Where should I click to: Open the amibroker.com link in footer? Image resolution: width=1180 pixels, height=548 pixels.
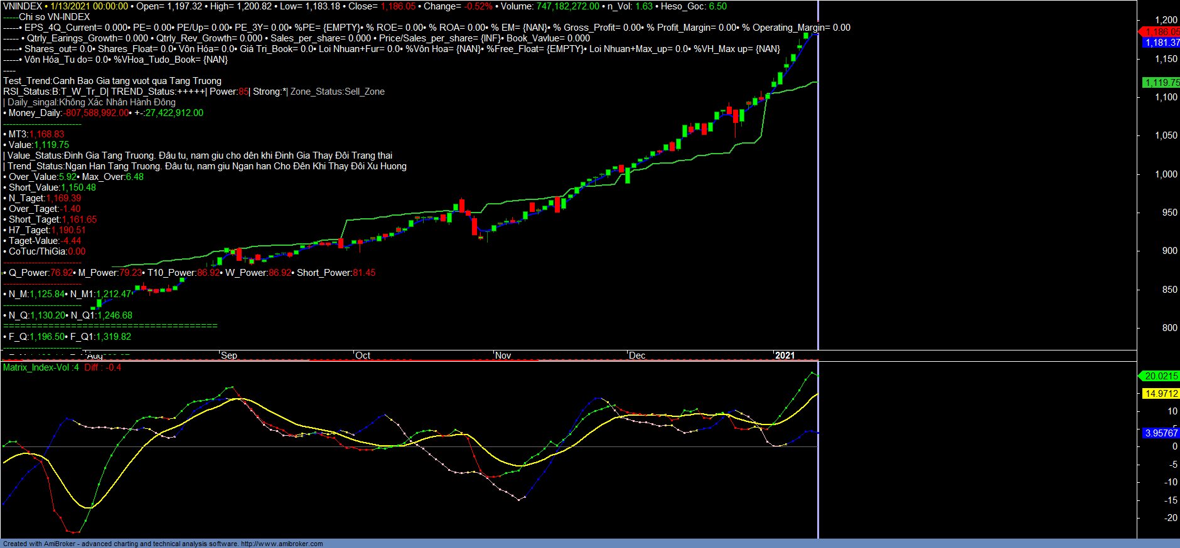(x=282, y=544)
